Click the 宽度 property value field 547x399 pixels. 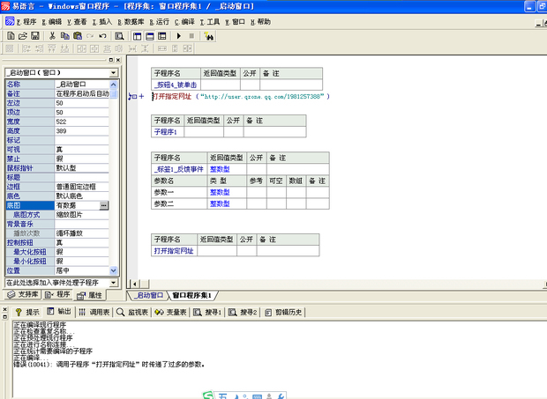coord(81,122)
